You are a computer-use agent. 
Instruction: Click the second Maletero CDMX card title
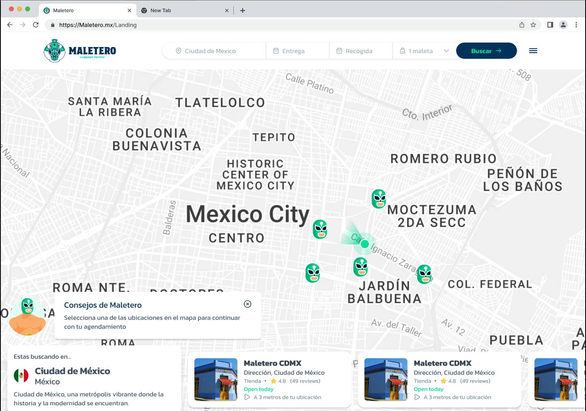click(443, 363)
